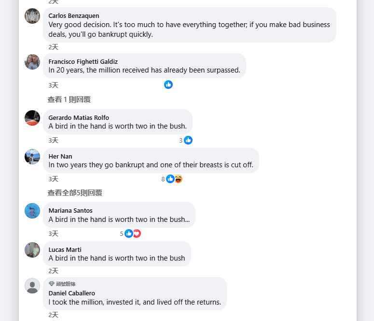Expand the 1 reply under Francisco's comment
The image size is (374, 321).
coord(69,100)
